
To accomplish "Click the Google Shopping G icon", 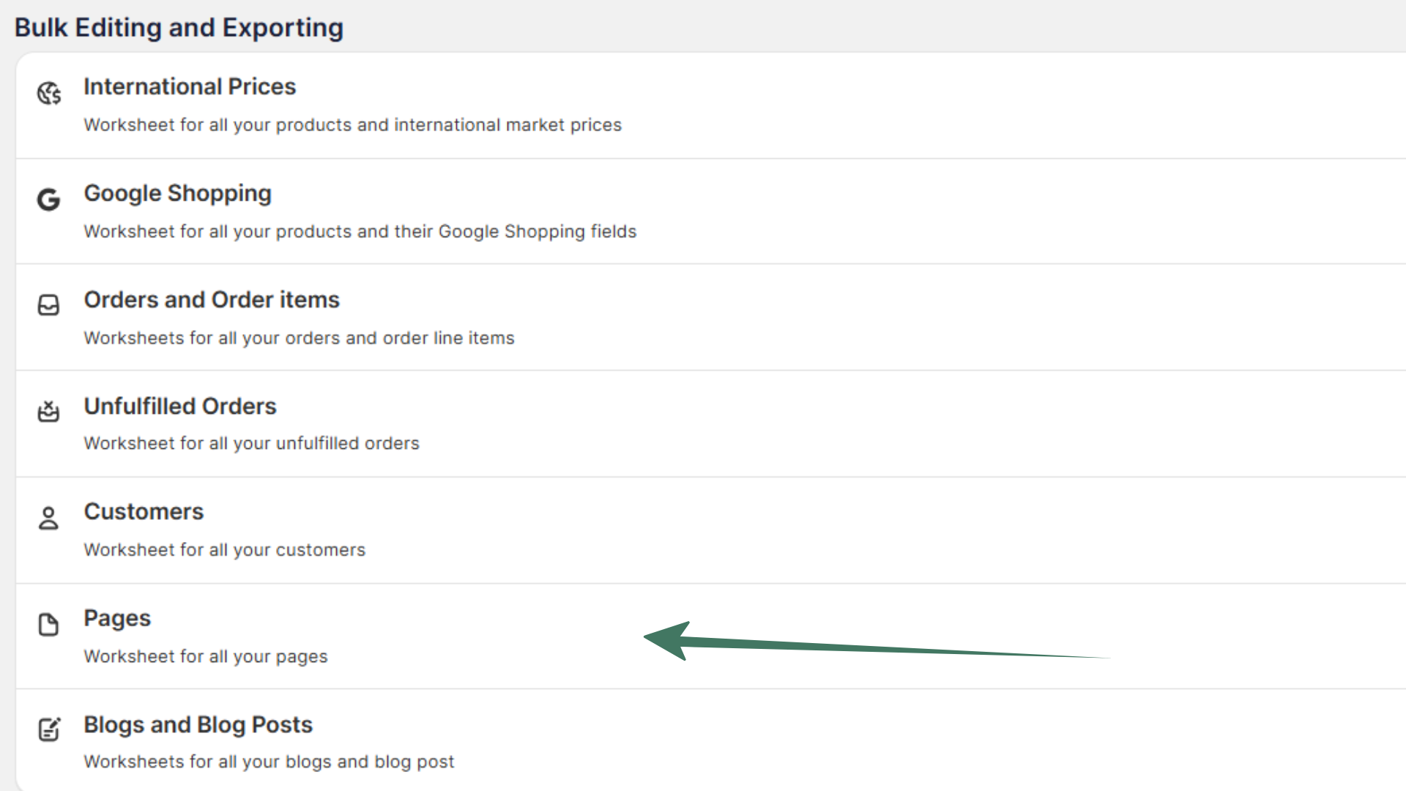I will pyautogui.click(x=49, y=199).
